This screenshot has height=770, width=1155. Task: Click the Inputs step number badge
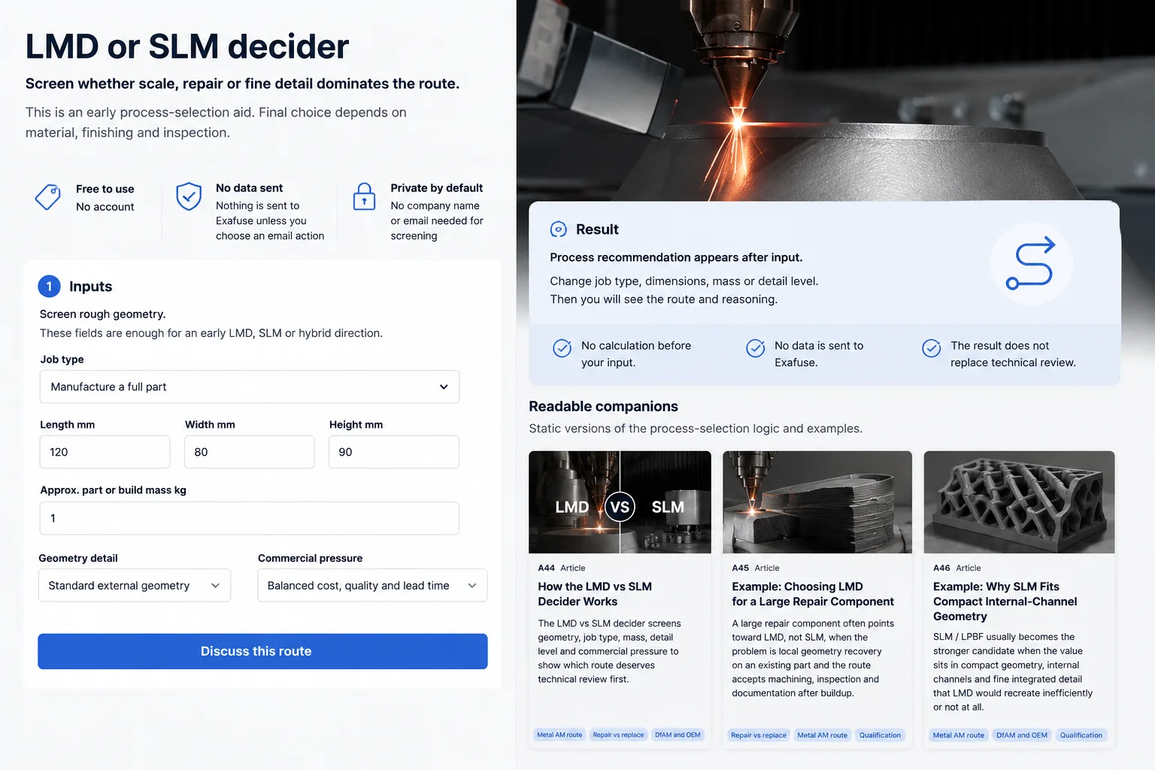point(50,286)
